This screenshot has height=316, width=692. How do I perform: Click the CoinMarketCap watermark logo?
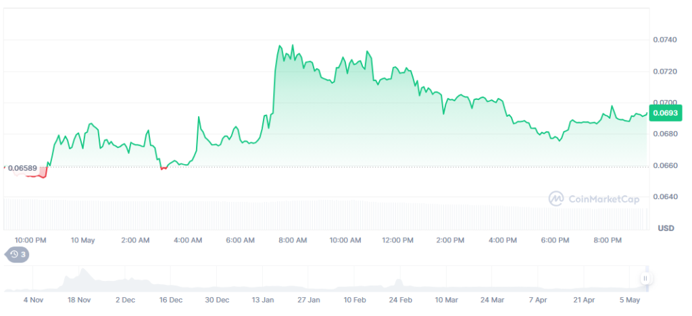[586, 198]
